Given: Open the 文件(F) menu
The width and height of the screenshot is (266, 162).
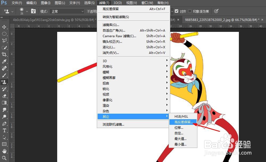Looking at the screenshot, I should 17,3.
